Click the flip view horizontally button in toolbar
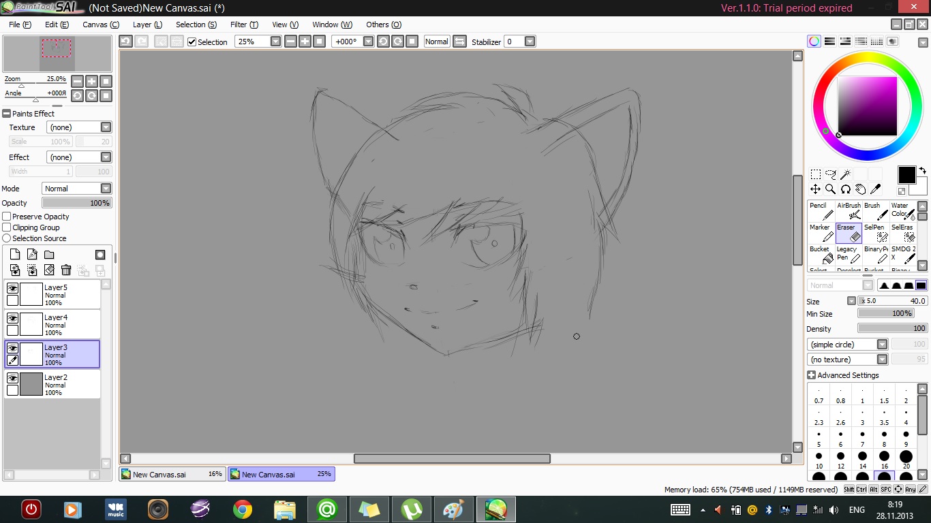The image size is (931, 523). coord(459,42)
